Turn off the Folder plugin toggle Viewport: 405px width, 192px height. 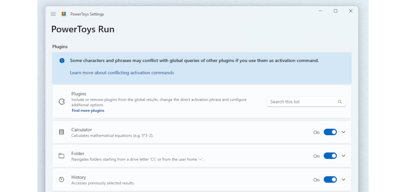click(330, 156)
